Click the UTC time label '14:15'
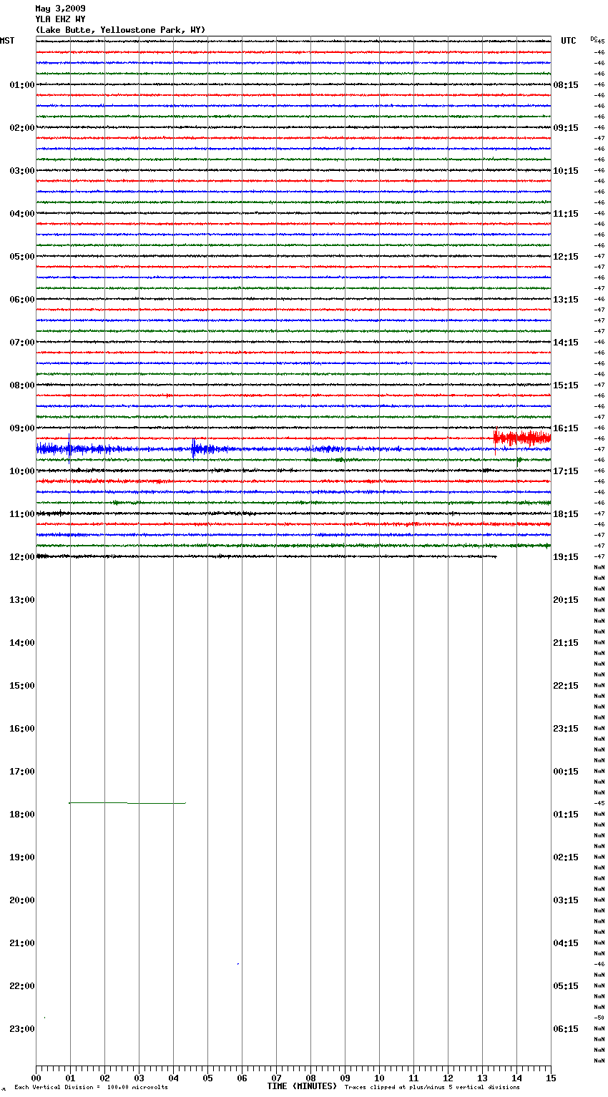The width and height of the screenshot is (608, 1097). (x=566, y=343)
